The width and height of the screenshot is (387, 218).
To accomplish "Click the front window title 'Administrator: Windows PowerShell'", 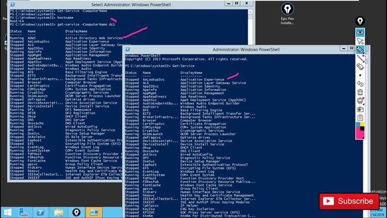I will [246, 50].
